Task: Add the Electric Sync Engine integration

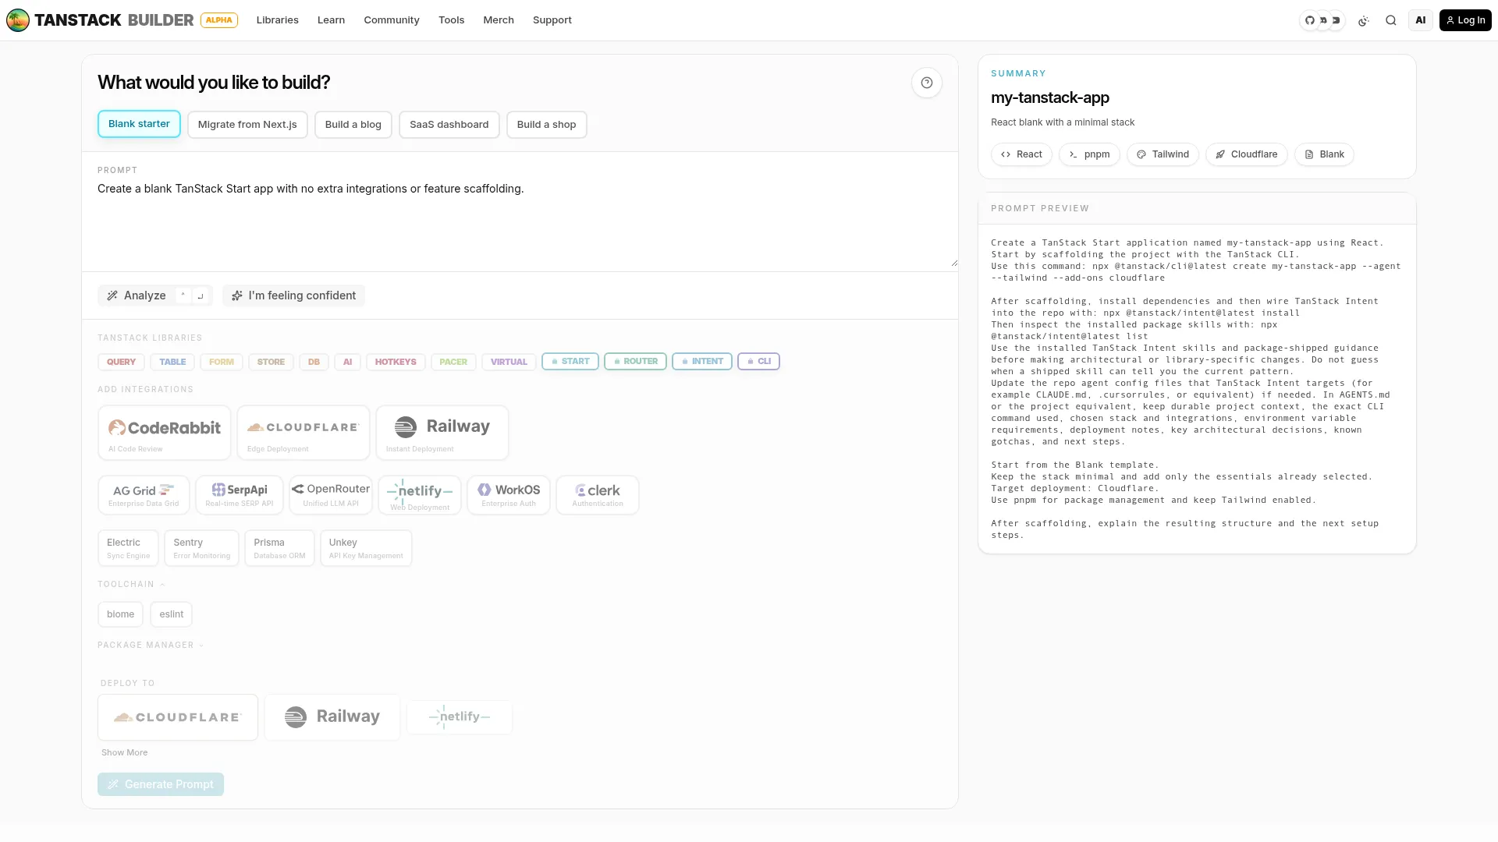Action: (128, 548)
